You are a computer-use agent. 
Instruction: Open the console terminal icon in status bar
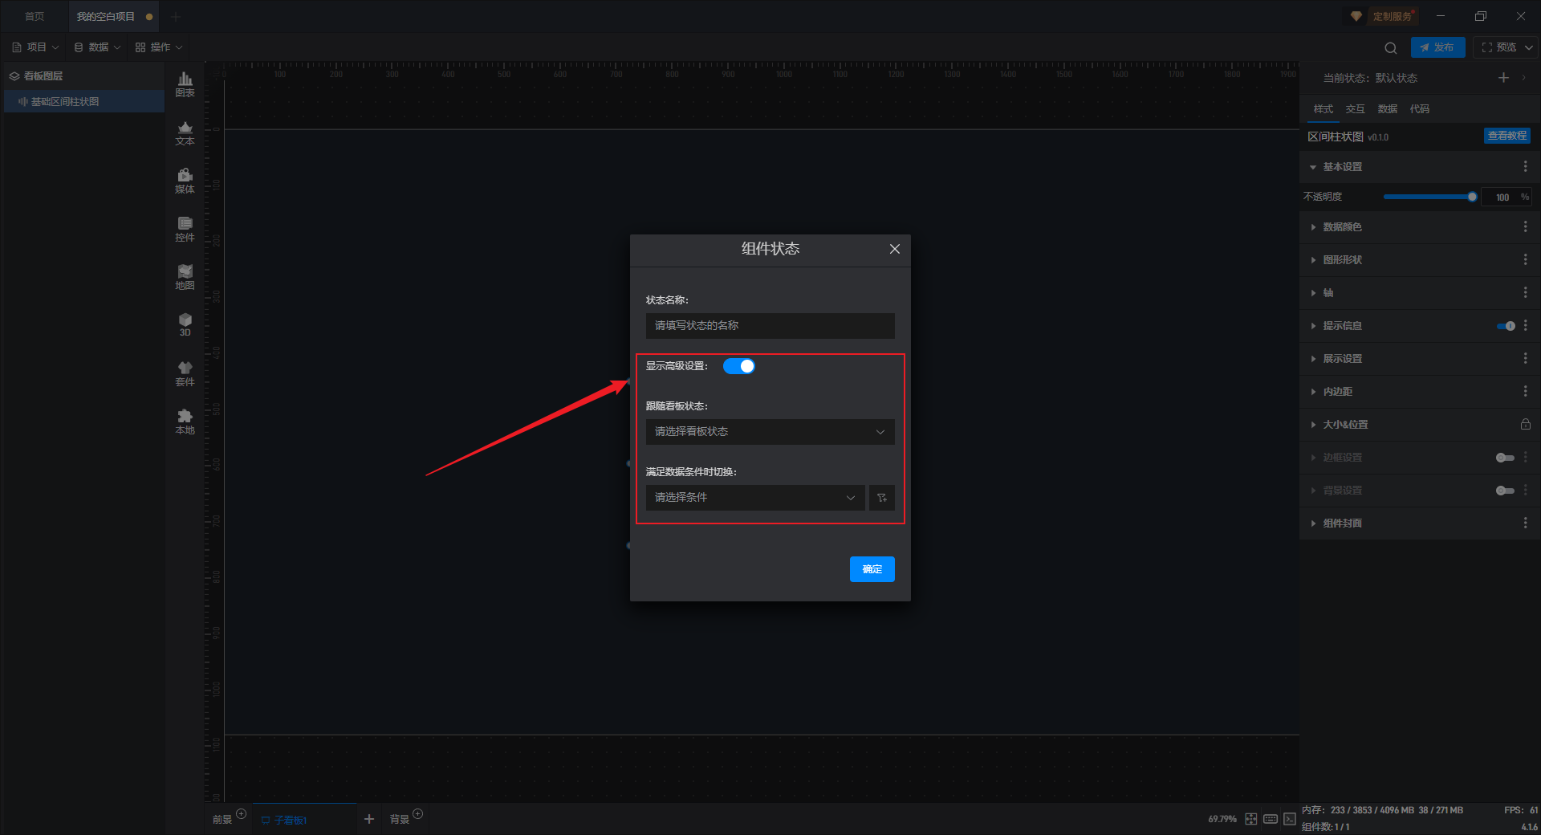(1290, 819)
